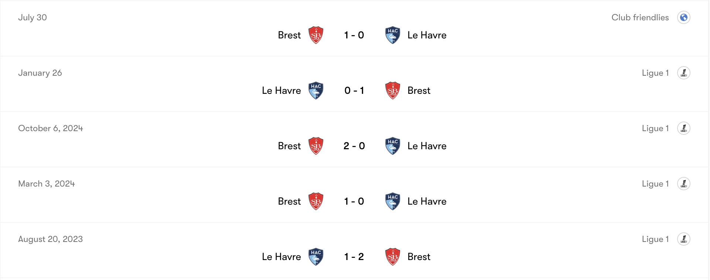Click the 2 - 0 score of the October 6 match

[x=354, y=146]
